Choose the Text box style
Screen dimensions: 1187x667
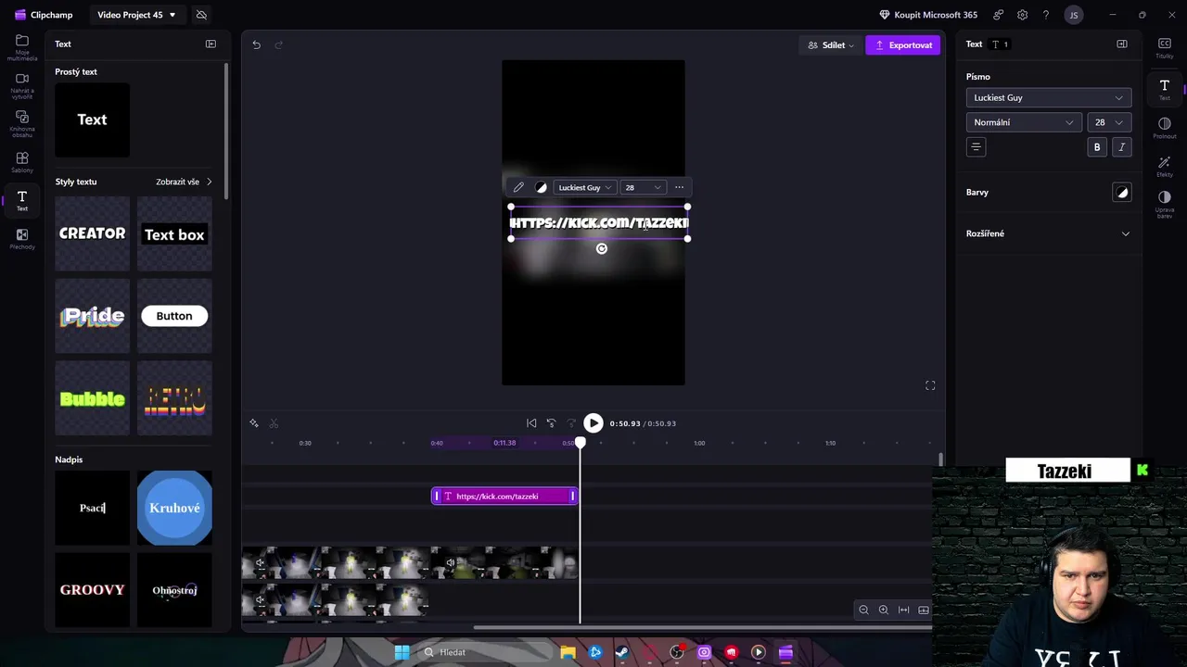pos(174,233)
